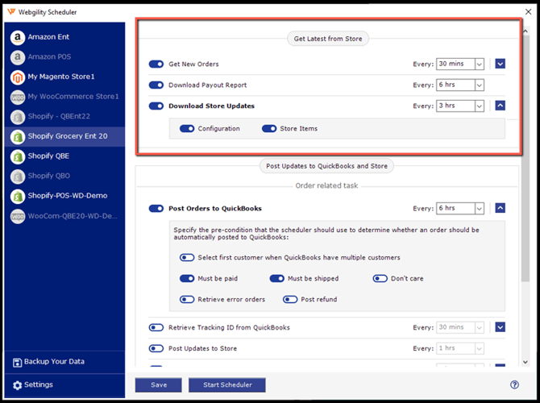Enable Retrieve Tracking ID from QuickBooks toggle

pyautogui.click(x=156, y=327)
